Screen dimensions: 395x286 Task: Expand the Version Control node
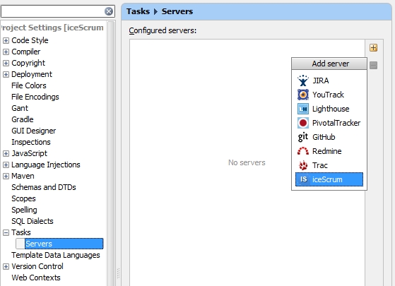[x=6, y=267]
